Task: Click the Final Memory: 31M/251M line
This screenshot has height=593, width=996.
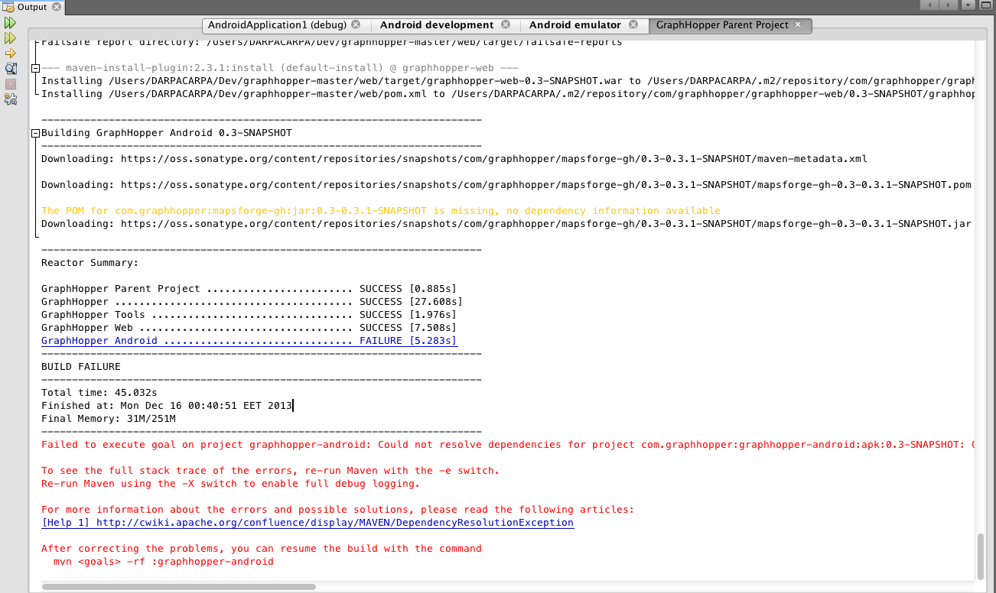Action: [x=109, y=419]
